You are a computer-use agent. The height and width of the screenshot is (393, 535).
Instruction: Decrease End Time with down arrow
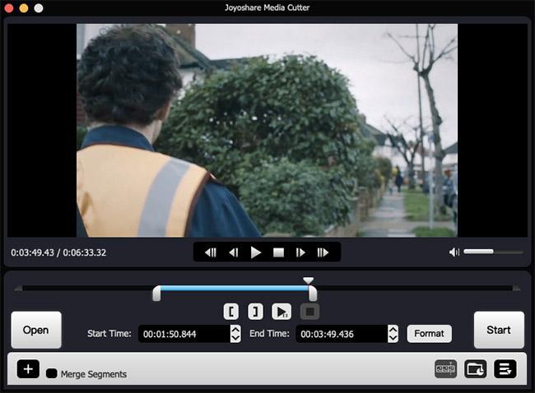click(393, 338)
